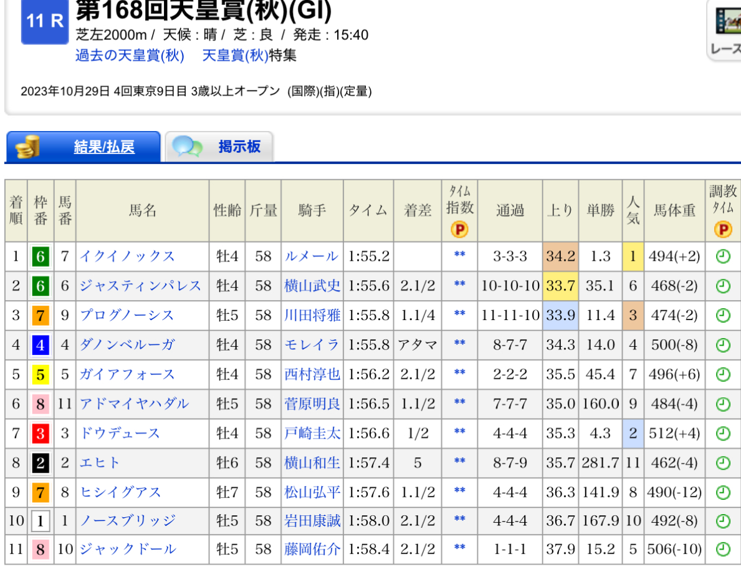Click the 単勝 column header
Viewport: 741px width, 574px height.
601,210
